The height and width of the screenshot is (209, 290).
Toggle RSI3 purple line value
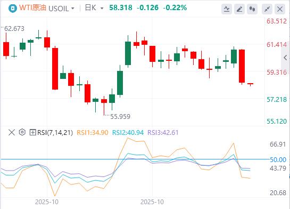click(x=163, y=133)
